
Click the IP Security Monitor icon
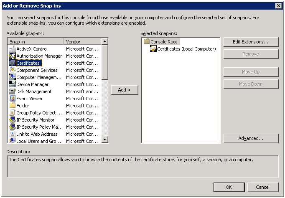[13, 119]
